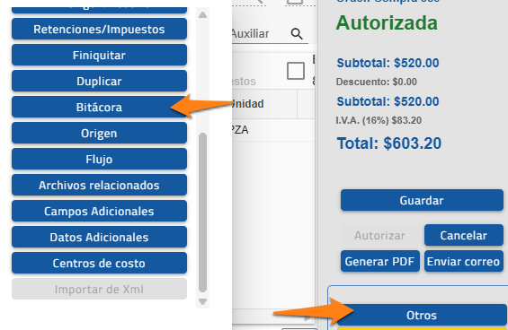508x330 pixels.
Task: Click the Descuento: $0.00 line
Action: (x=376, y=82)
